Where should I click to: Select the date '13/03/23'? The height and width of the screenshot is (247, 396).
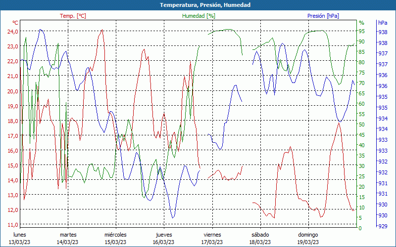[19, 242]
